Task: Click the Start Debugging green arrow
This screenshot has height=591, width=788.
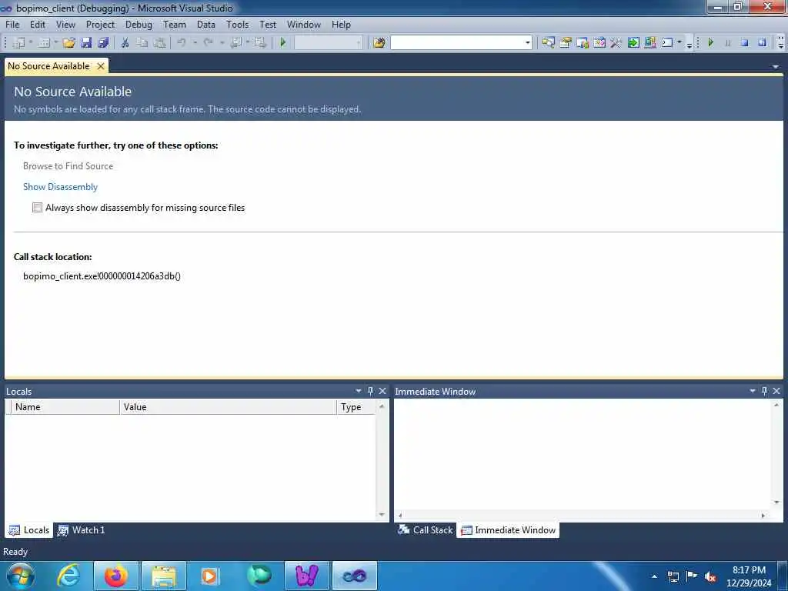Action: point(283,43)
